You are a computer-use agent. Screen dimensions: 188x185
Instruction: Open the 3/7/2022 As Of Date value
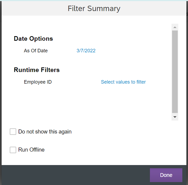pos(86,51)
